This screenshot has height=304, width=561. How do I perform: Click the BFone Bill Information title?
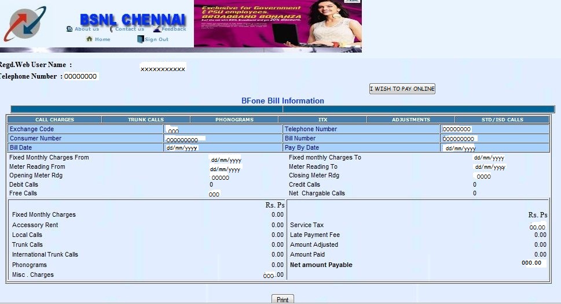click(283, 101)
